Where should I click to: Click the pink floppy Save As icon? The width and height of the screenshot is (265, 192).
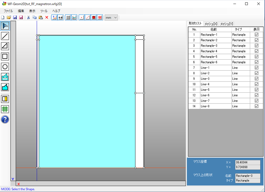(x=21, y=17)
